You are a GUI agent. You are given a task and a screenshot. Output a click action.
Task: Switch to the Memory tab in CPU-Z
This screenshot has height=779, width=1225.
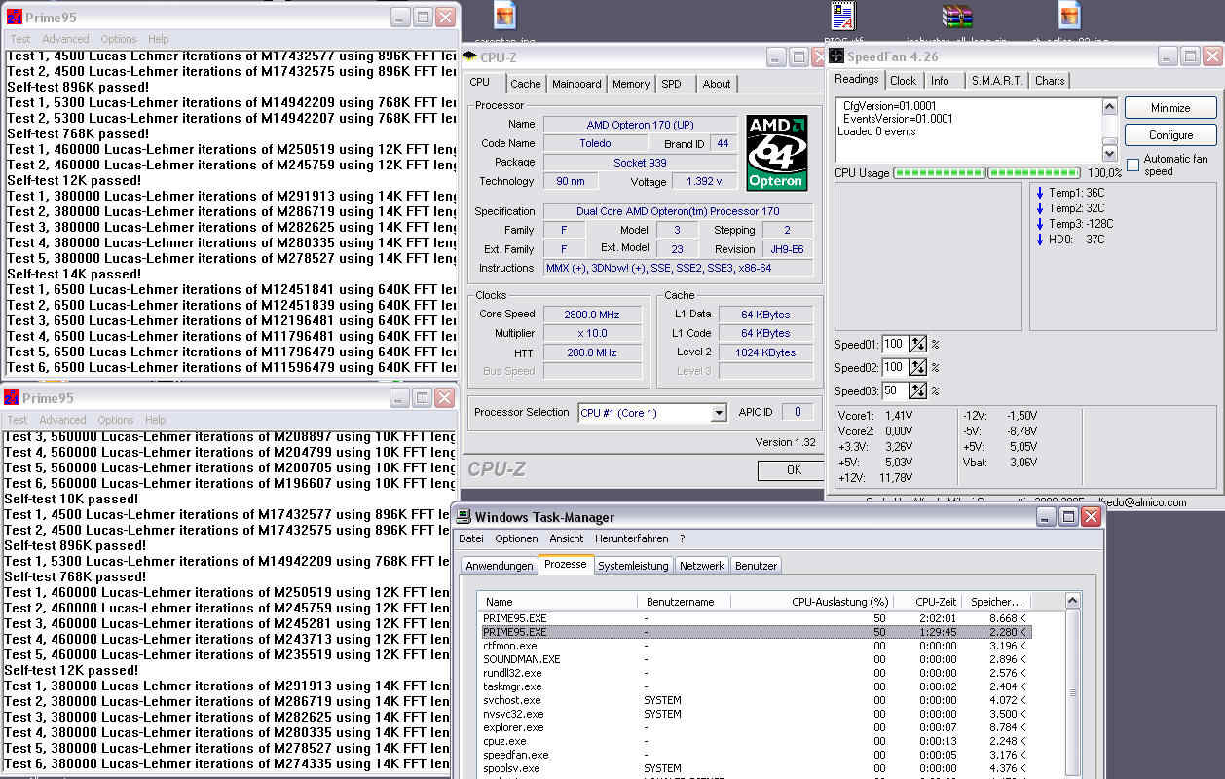point(631,84)
